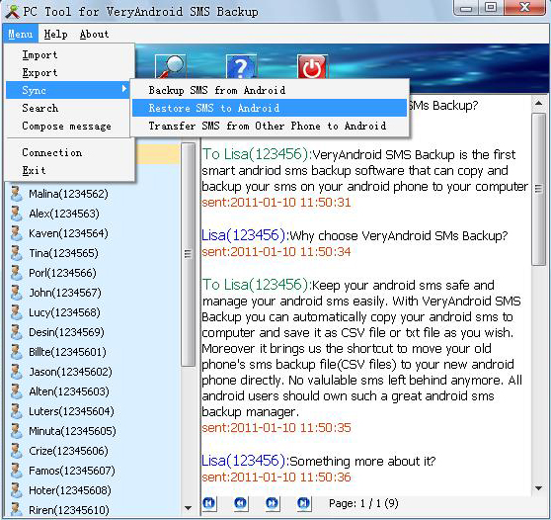The image size is (551, 520).
Task: Click the contact icon beside Alten(12345603)
Action: [x=16, y=391]
